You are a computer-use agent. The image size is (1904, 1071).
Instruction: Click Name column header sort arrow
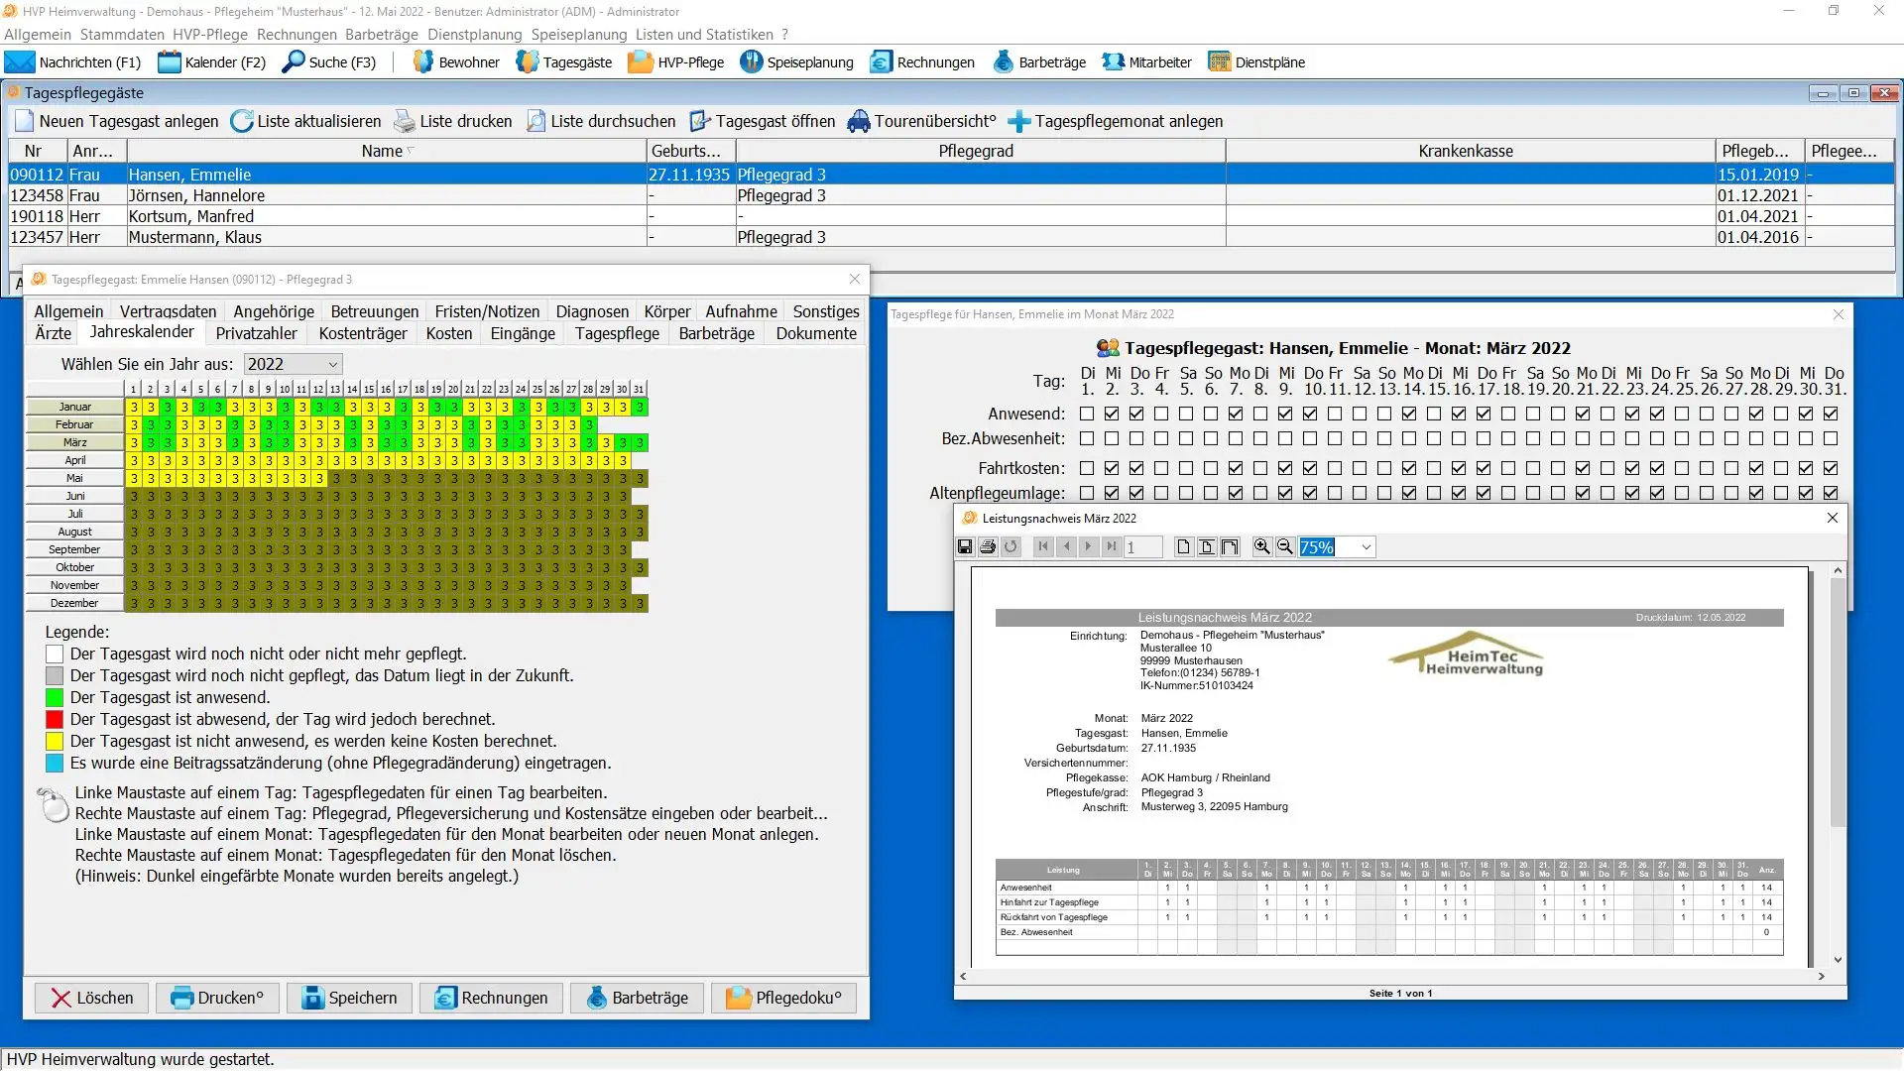pyautogui.click(x=411, y=151)
